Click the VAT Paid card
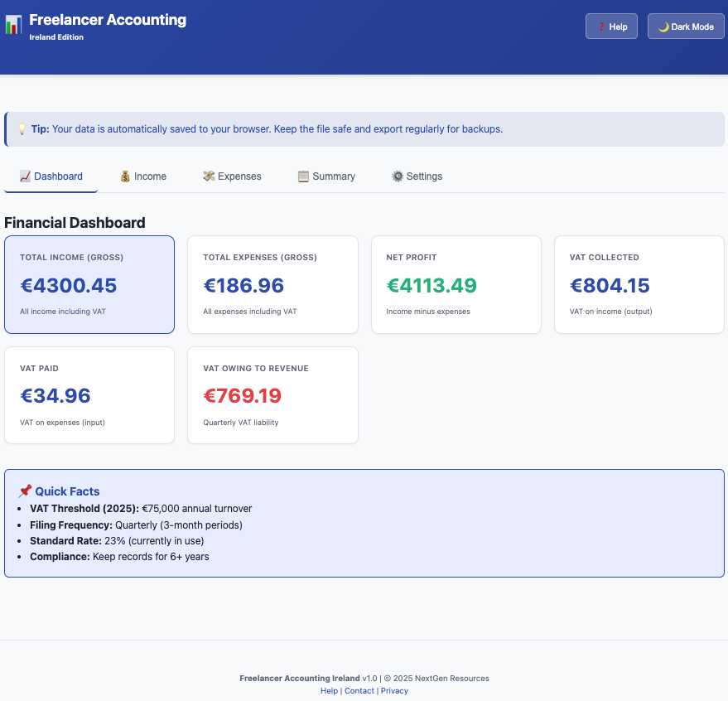This screenshot has height=701, width=728. pyautogui.click(x=89, y=395)
